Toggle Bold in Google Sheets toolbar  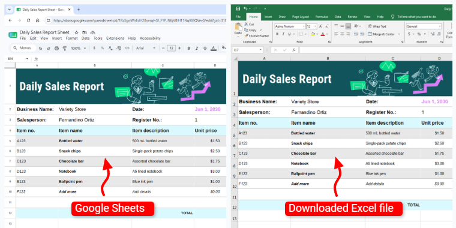tap(188, 48)
